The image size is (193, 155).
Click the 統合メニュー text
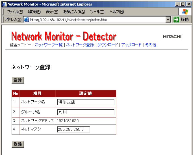click(x=20, y=45)
